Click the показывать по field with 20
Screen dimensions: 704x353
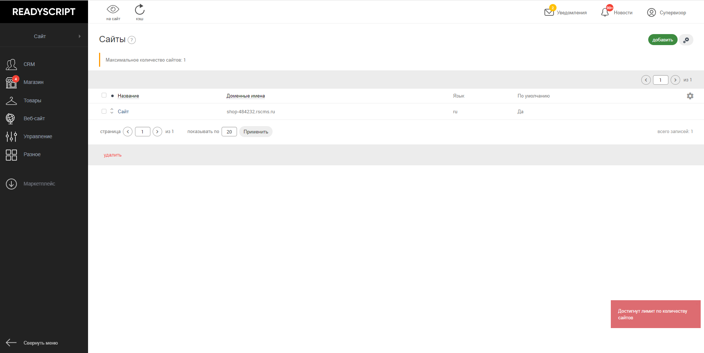229,132
